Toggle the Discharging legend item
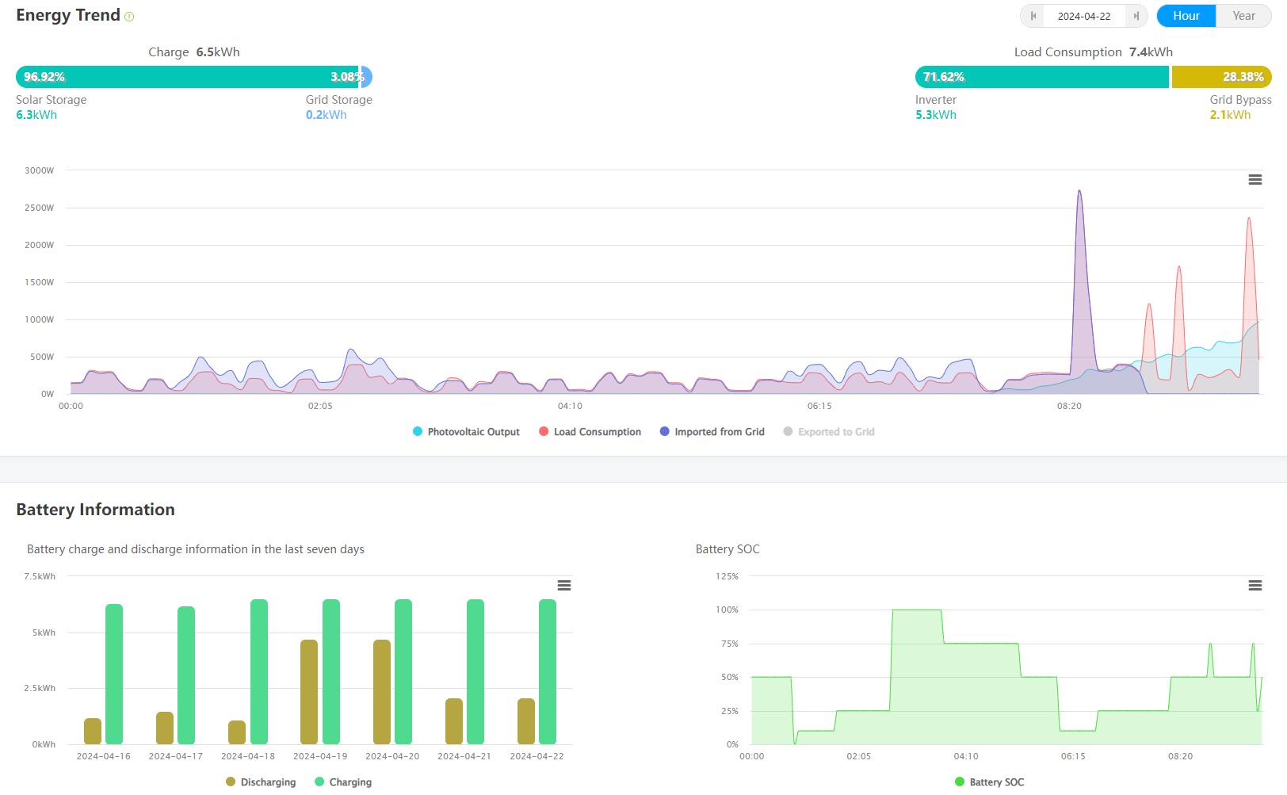Image resolution: width=1287 pixels, height=795 pixels. [261, 782]
